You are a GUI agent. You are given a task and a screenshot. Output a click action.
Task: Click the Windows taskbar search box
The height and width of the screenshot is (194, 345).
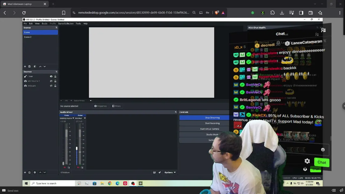52,183
